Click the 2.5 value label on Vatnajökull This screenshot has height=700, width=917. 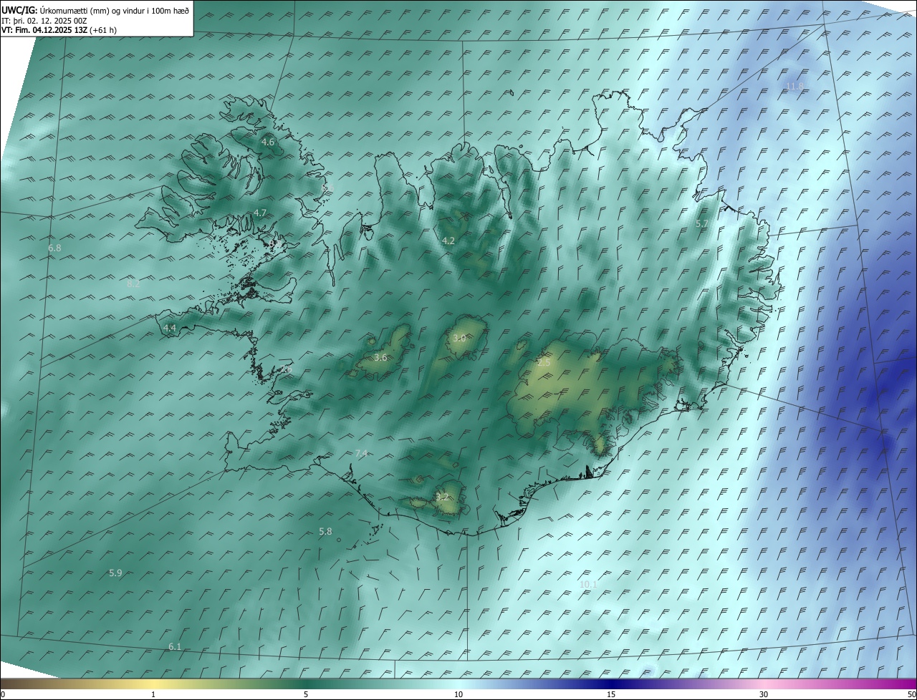click(544, 363)
